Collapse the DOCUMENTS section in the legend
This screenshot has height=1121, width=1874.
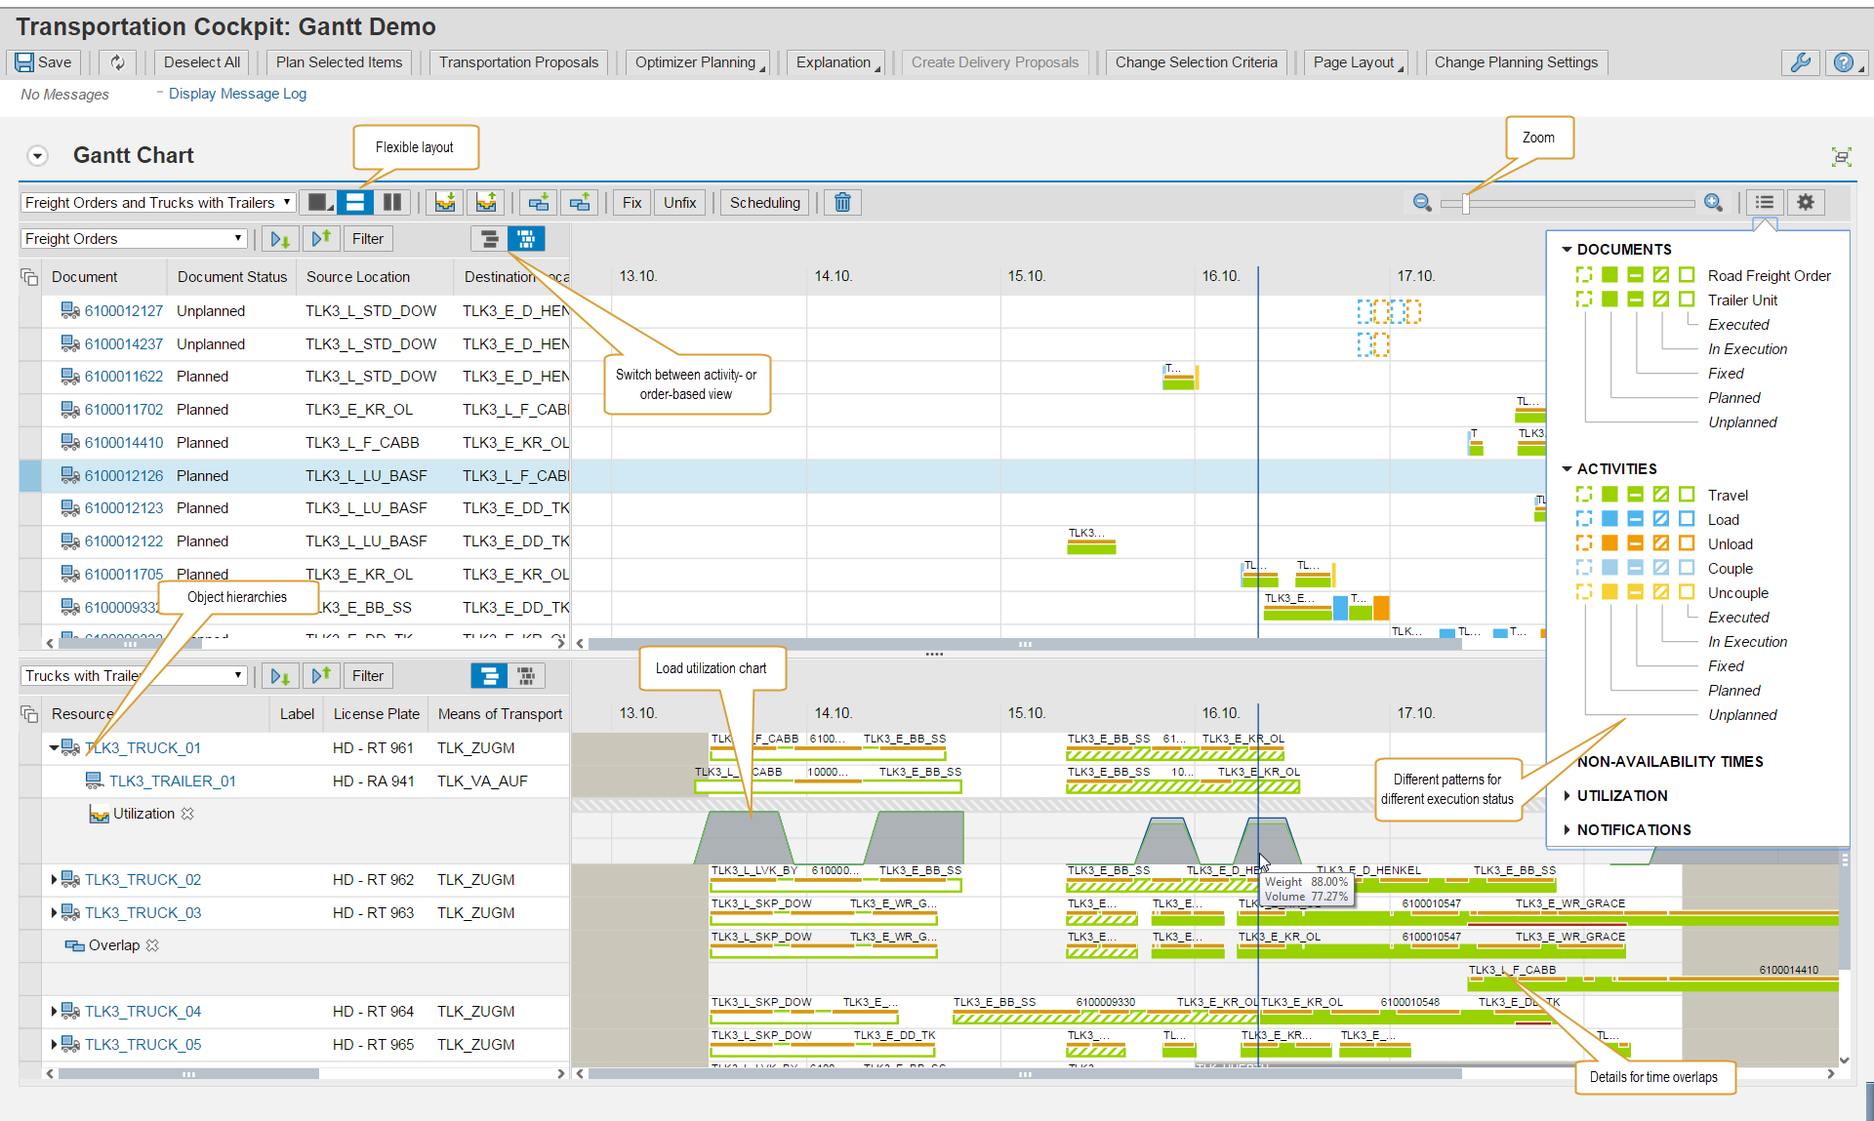(1567, 249)
